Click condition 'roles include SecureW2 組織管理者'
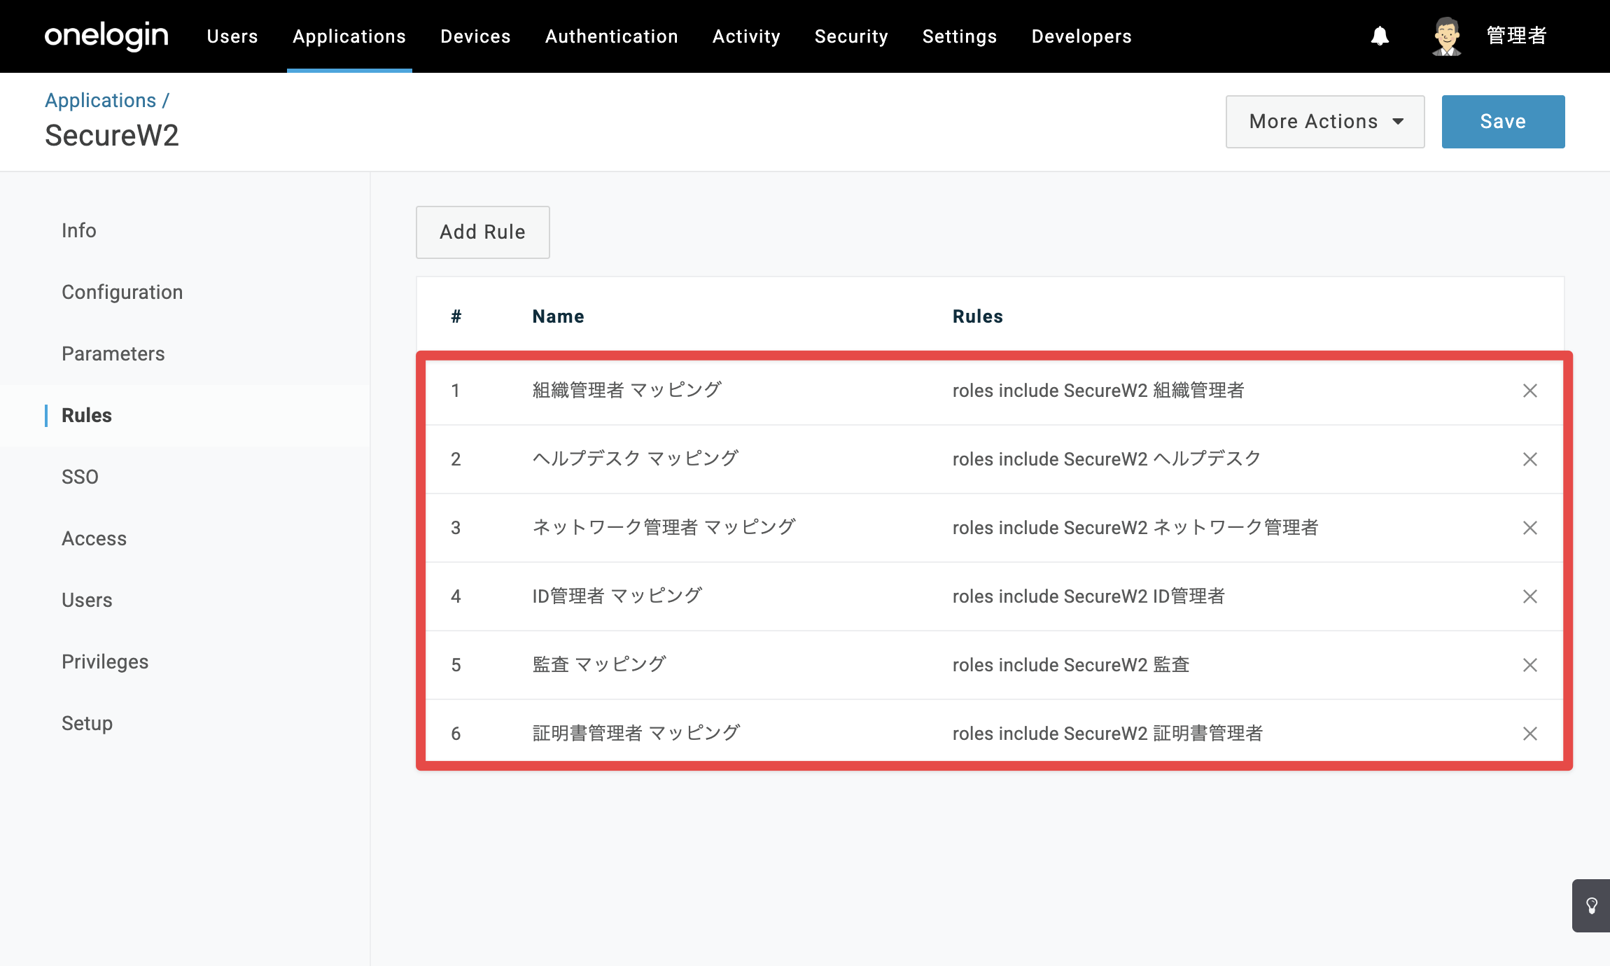The image size is (1610, 966). (1098, 391)
